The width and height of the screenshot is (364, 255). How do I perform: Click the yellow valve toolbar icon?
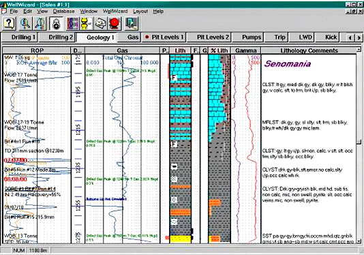(x=87, y=23)
